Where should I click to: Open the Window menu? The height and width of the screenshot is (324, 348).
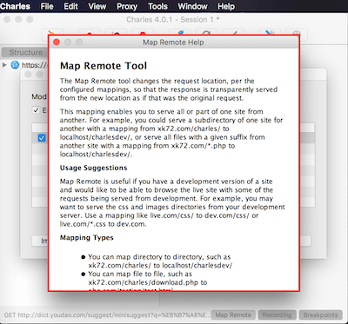192,6
